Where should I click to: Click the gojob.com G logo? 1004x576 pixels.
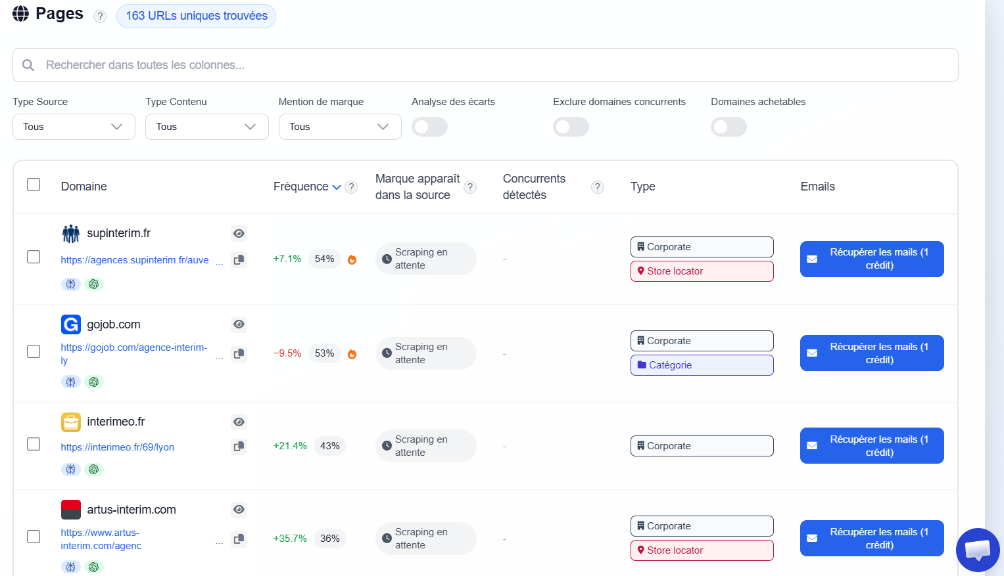[71, 324]
